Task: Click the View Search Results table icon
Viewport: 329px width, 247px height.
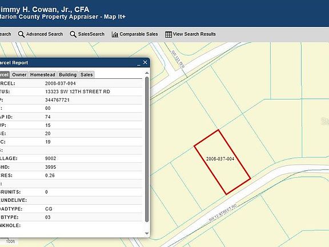Action: pyautogui.click(x=168, y=34)
